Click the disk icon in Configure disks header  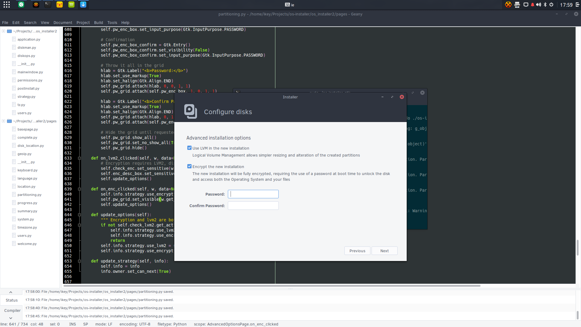coord(191,111)
